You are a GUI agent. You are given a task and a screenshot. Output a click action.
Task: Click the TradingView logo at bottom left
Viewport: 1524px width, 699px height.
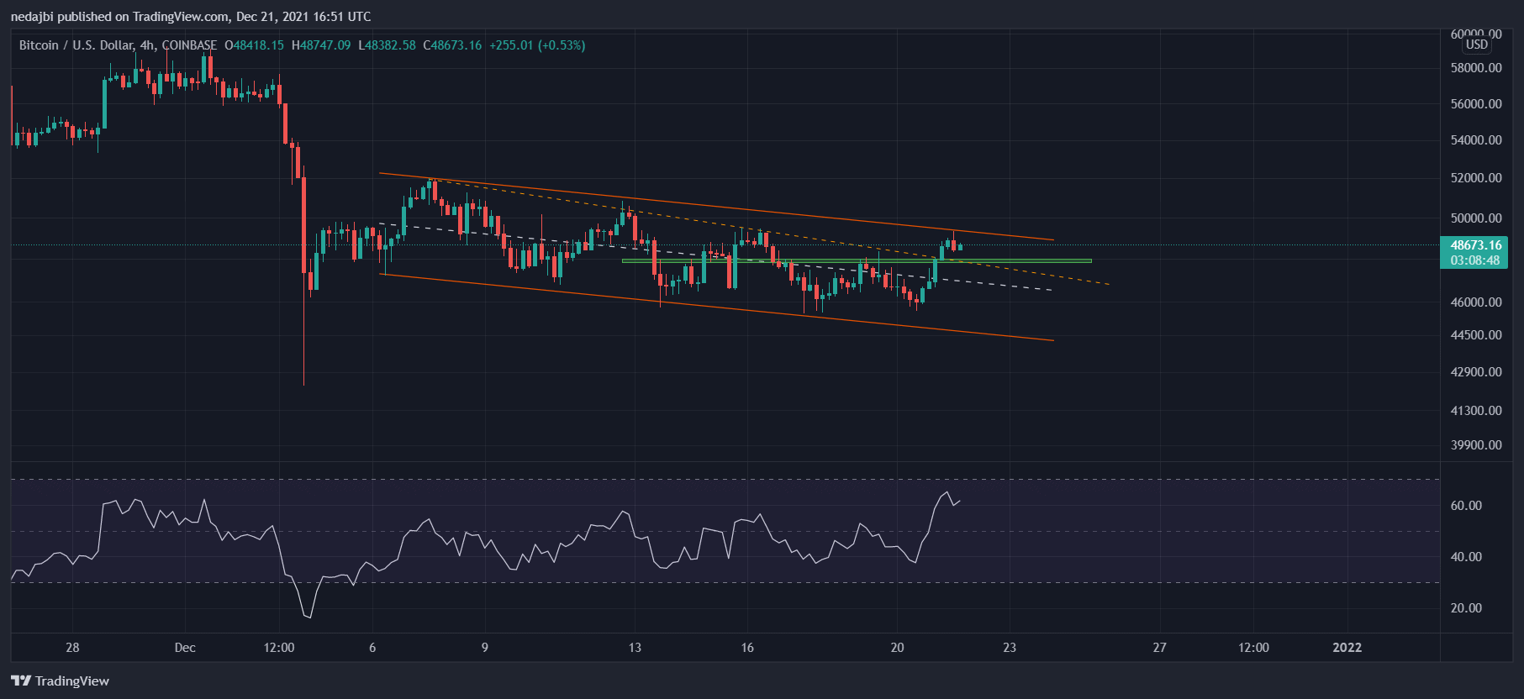[60, 681]
